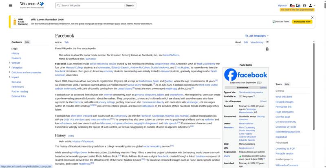Toggle show for infobox Screenshot section
Image resolution: width=326 pixels, height=168 pixels.
(263, 87)
